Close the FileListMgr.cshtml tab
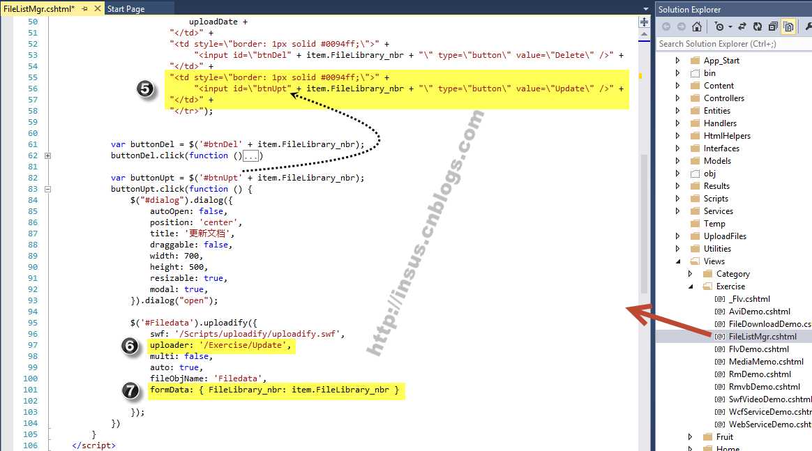 (97, 9)
